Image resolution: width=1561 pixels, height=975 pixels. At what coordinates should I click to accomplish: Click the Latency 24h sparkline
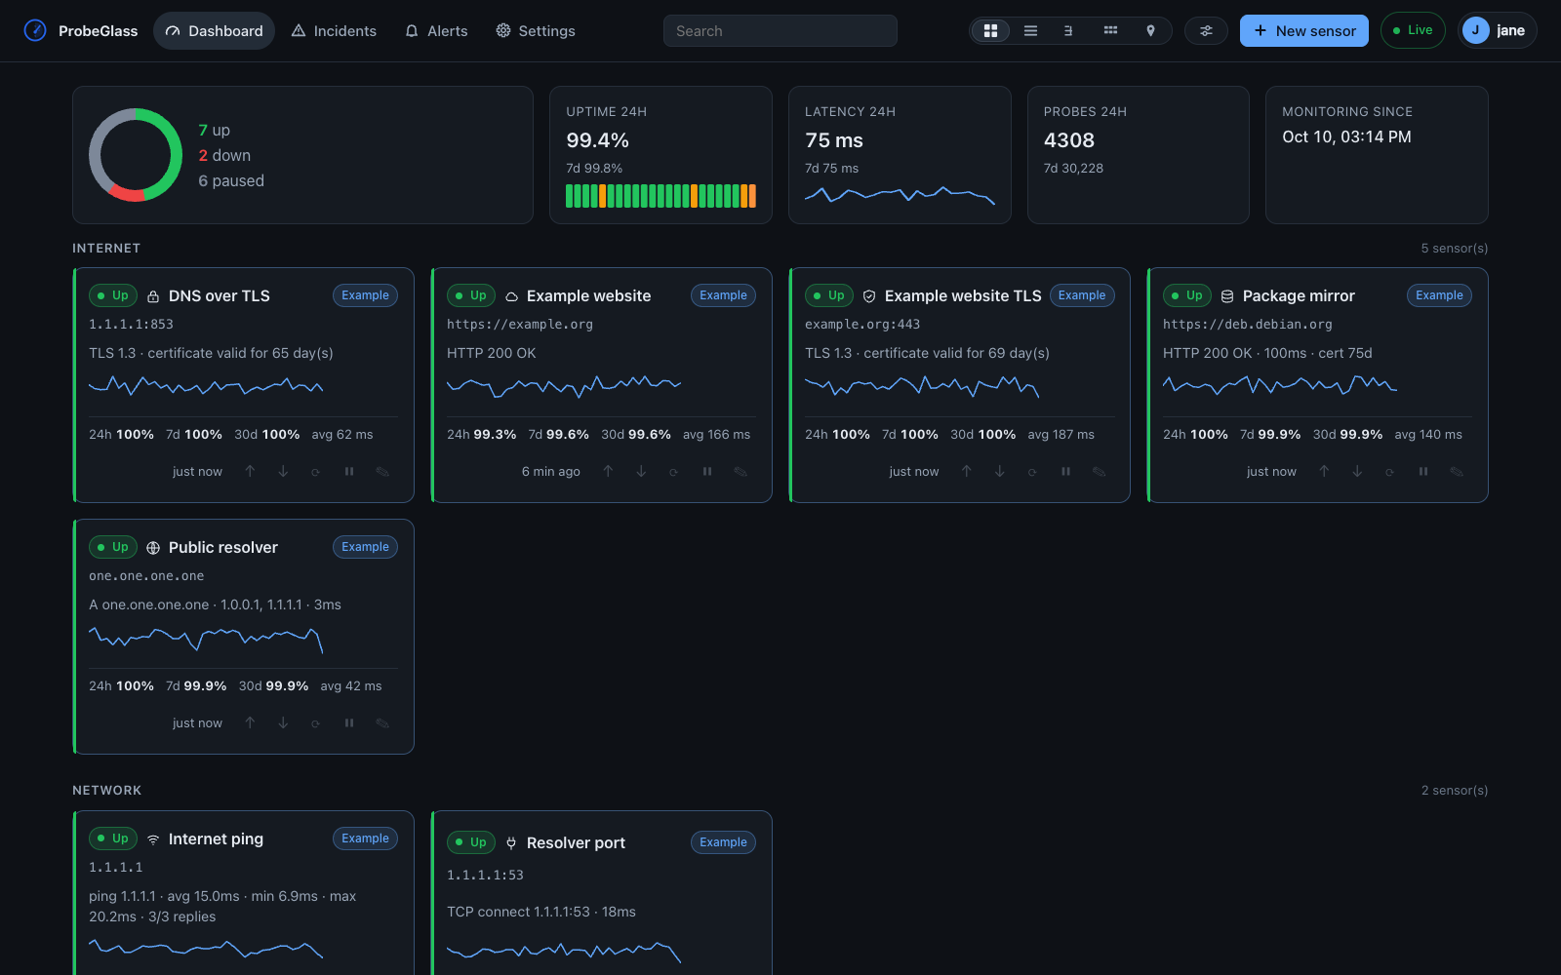[900, 195]
